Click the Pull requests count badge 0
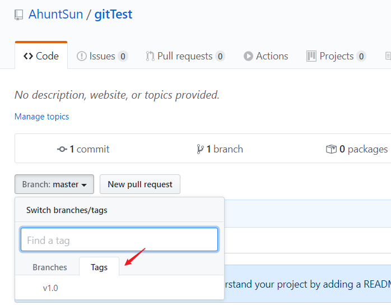This screenshot has width=391, height=305. click(x=220, y=57)
